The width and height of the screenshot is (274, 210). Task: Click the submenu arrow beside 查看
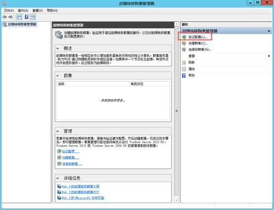tap(269, 56)
